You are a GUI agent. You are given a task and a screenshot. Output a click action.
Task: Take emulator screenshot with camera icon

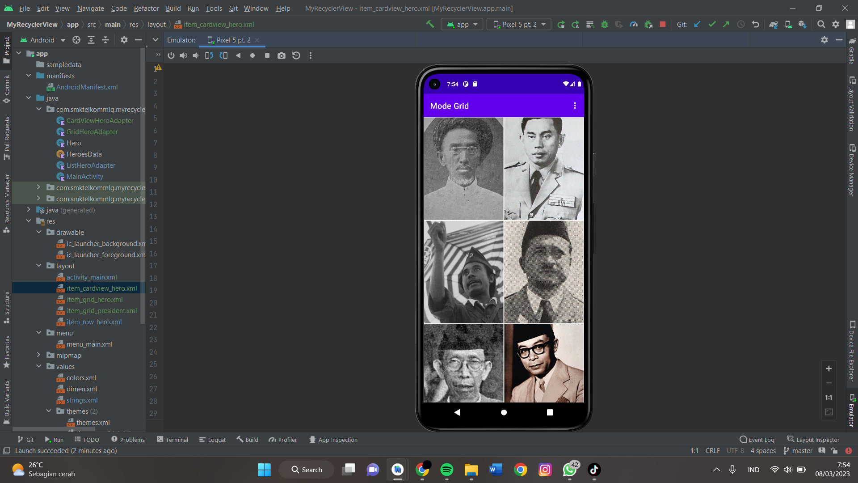[x=281, y=55]
